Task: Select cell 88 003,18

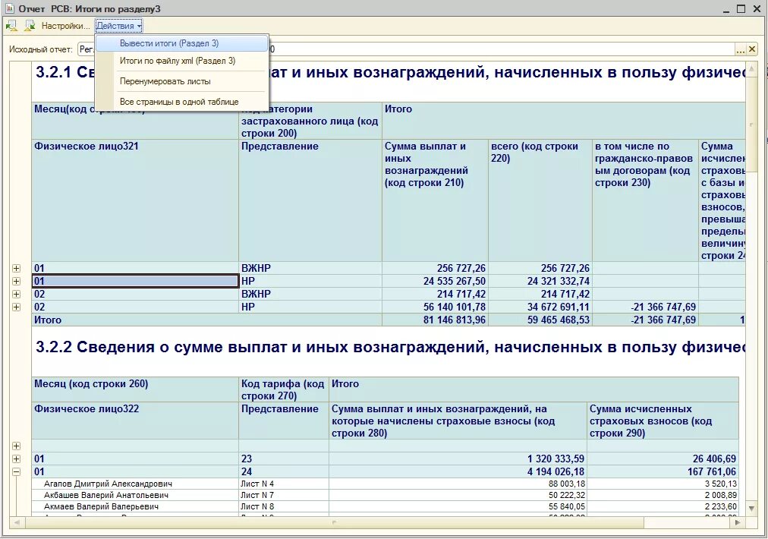Action: tap(458, 484)
